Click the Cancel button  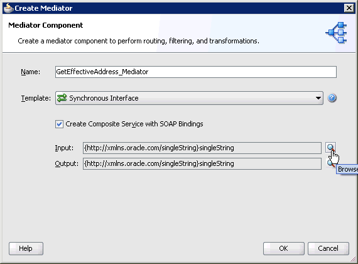(328, 248)
